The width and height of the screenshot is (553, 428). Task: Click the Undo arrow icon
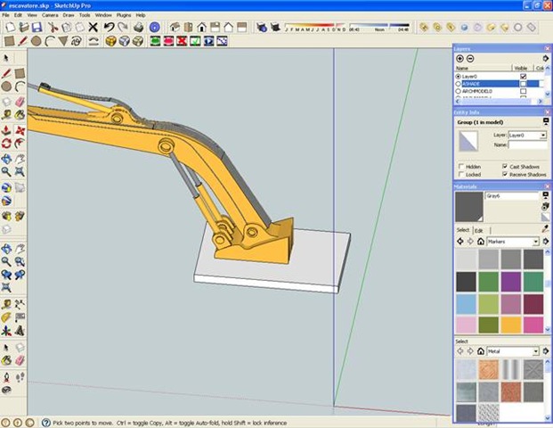pos(109,27)
